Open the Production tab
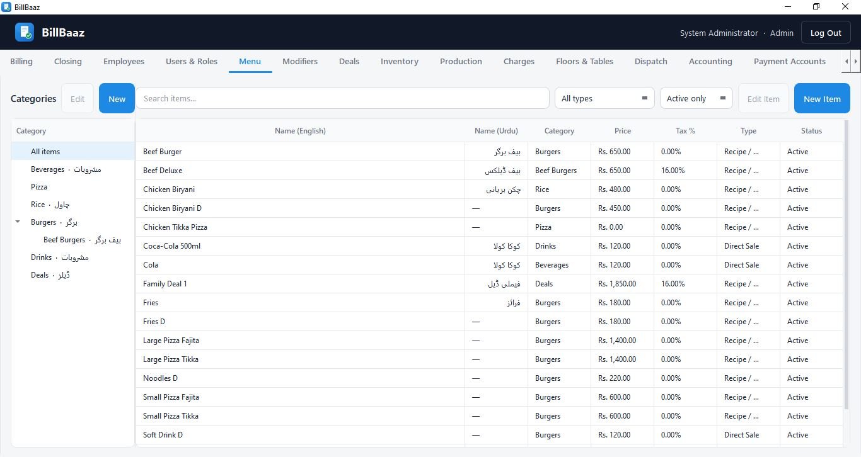 pos(461,61)
